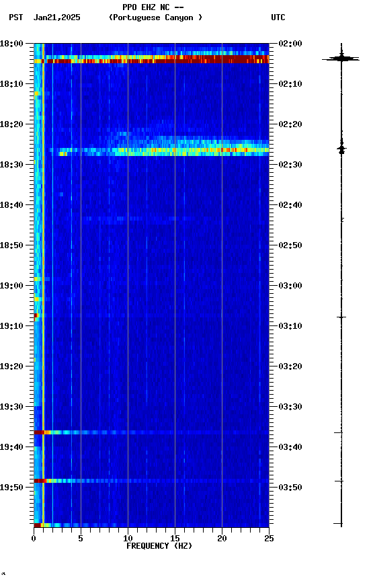Click the '19:20' PST time label
371x581 pixels.
click(11, 366)
